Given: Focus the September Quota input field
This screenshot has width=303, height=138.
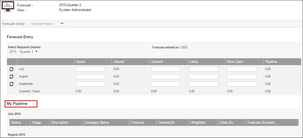Looking at the screenshot, I should [90, 84].
